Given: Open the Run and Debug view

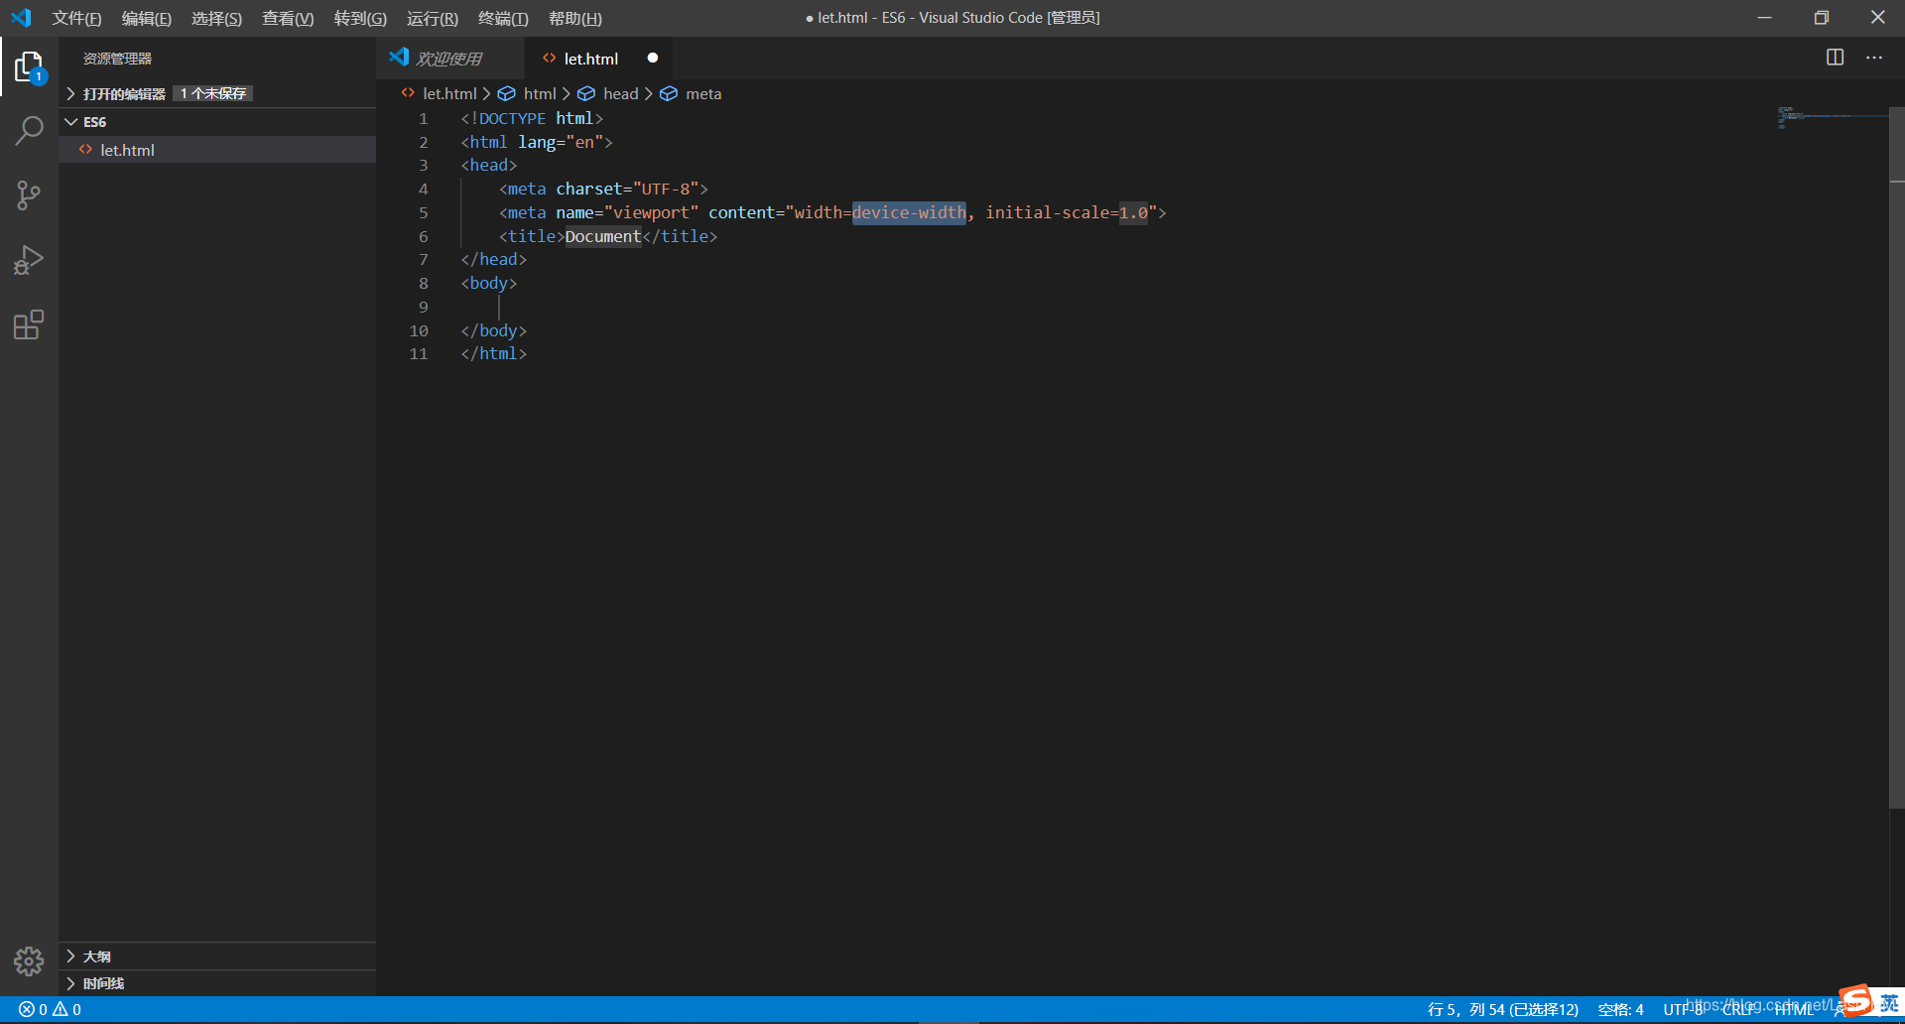Looking at the screenshot, I should (29, 260).
